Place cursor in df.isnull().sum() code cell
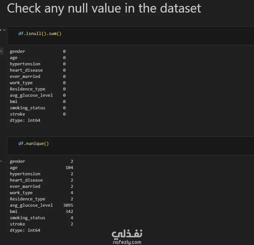Viewport: 254px width, 245px height. [130, 36]
